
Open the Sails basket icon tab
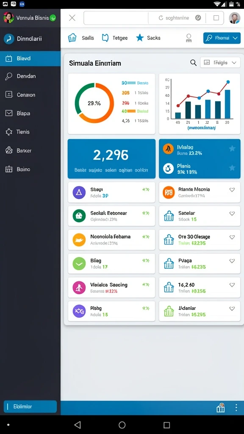[x=72, y=38]
